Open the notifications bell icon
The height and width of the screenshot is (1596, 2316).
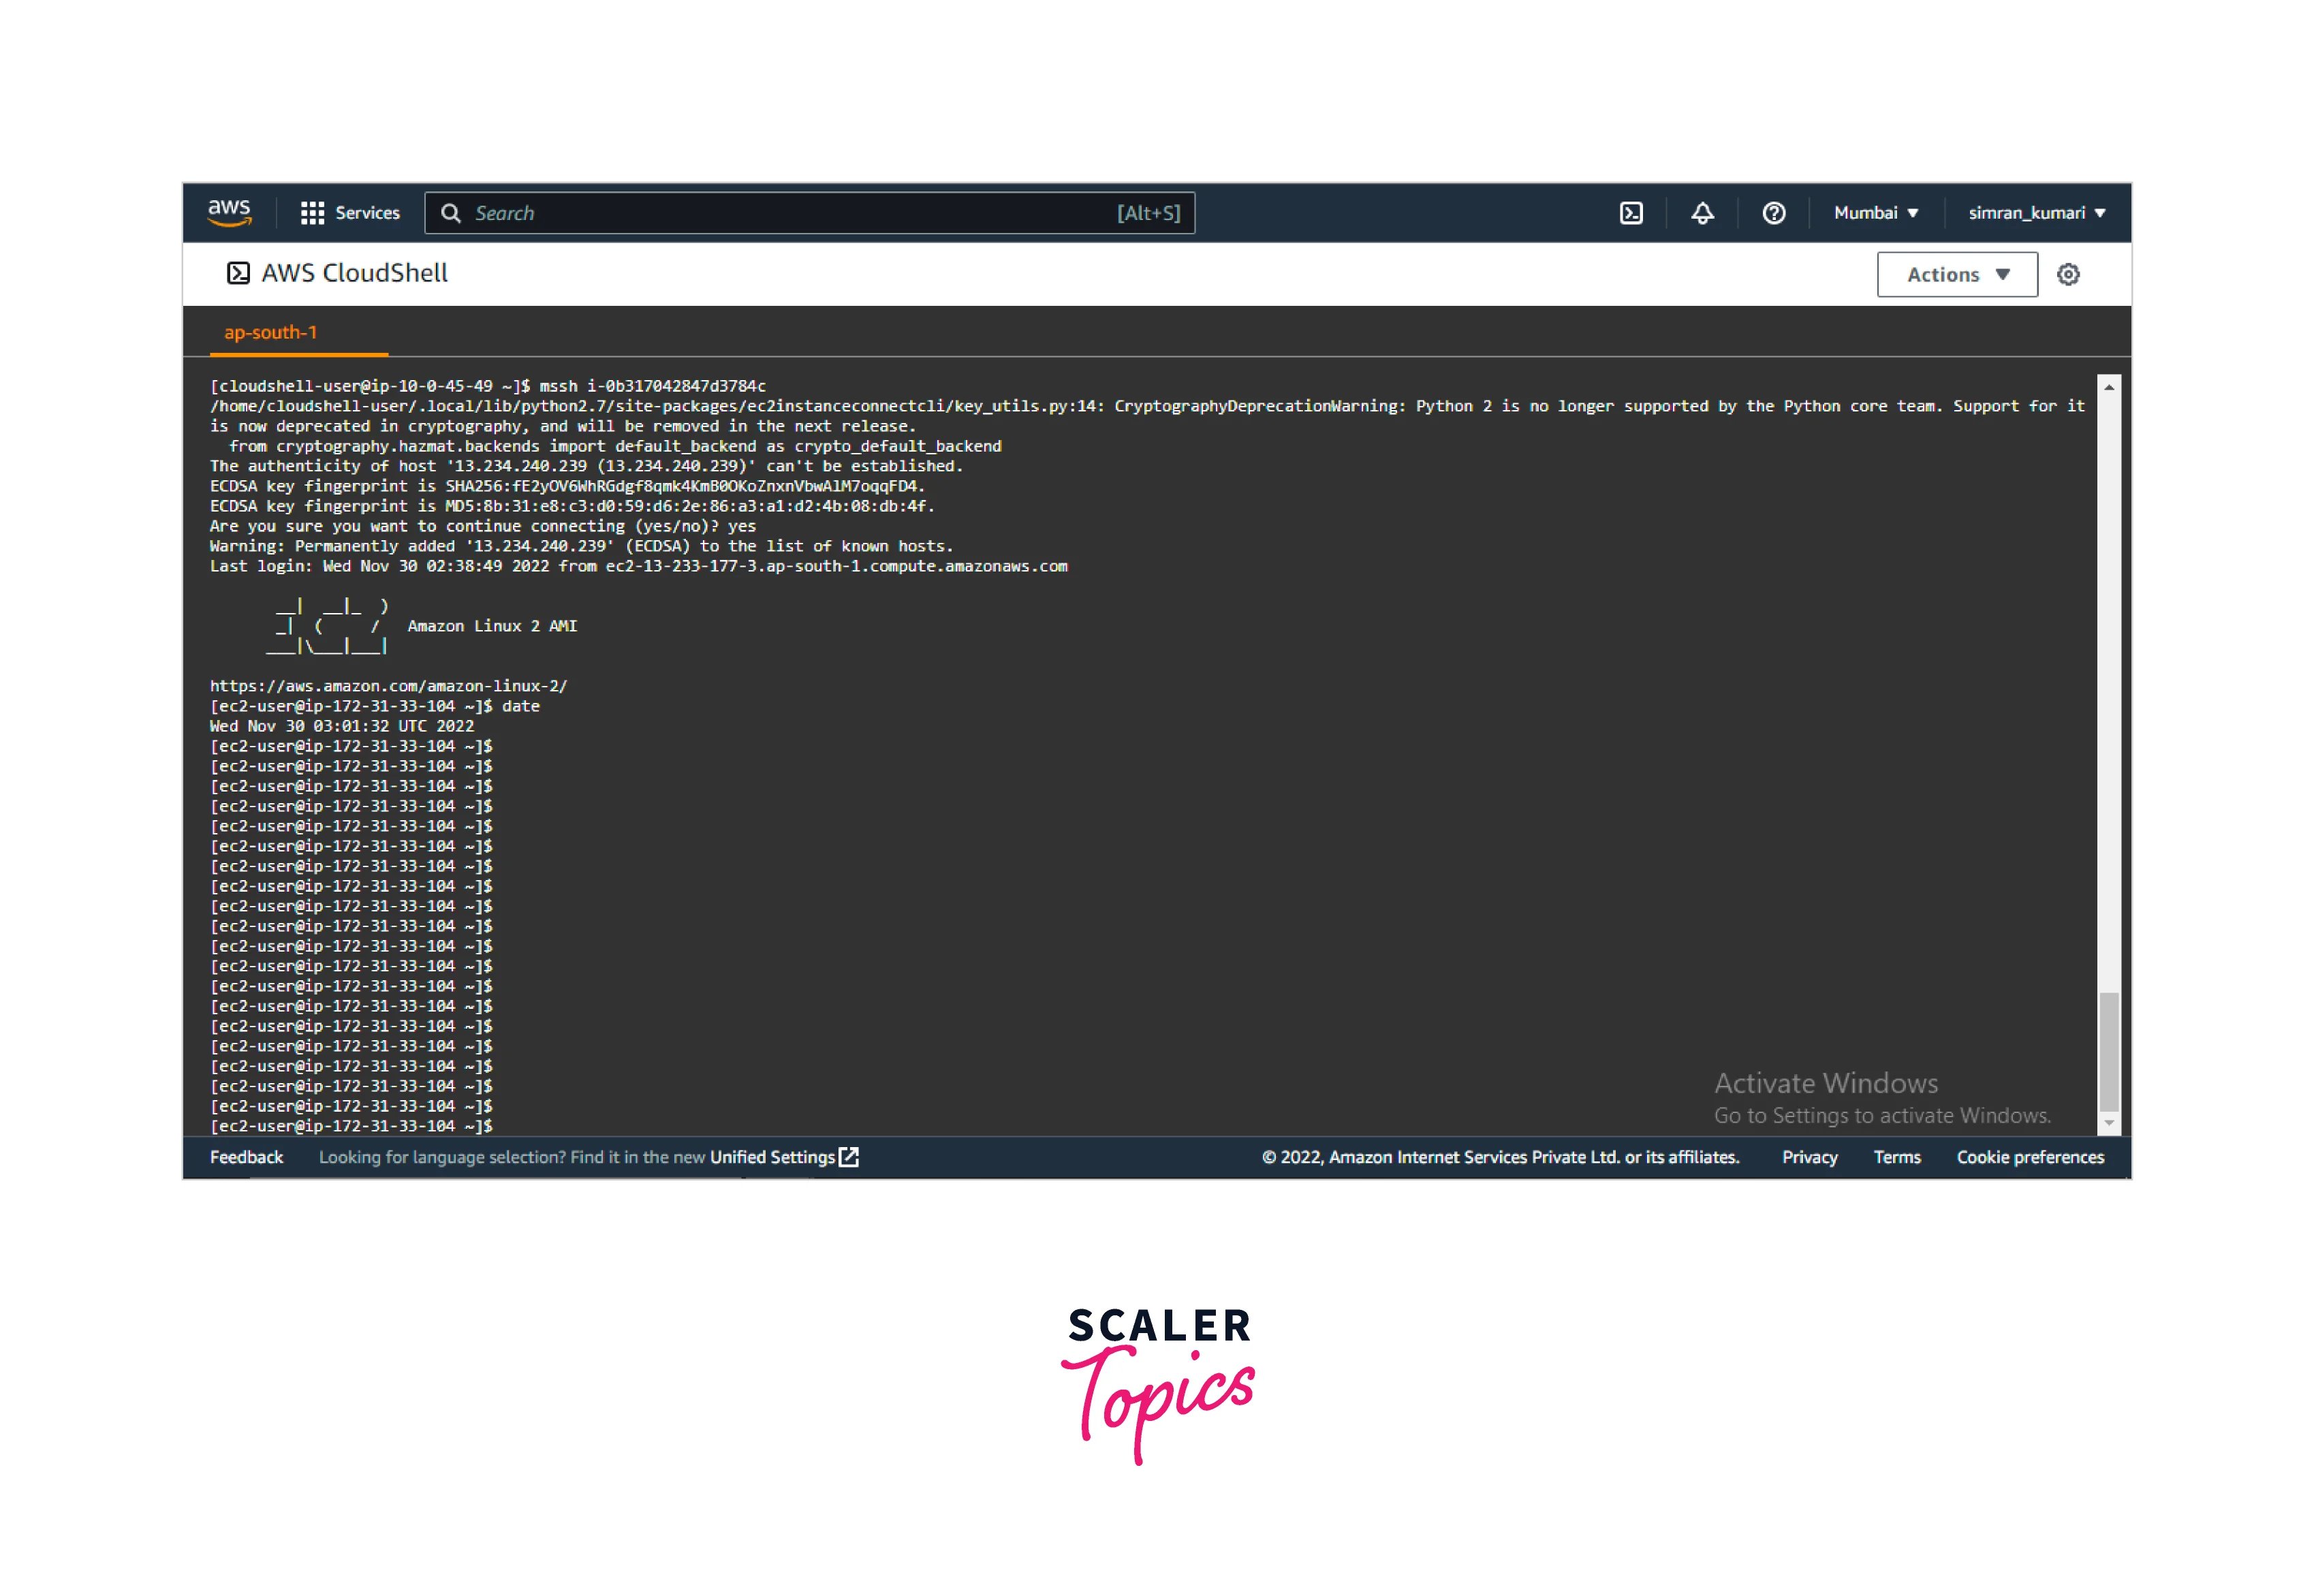(1702, 213)
